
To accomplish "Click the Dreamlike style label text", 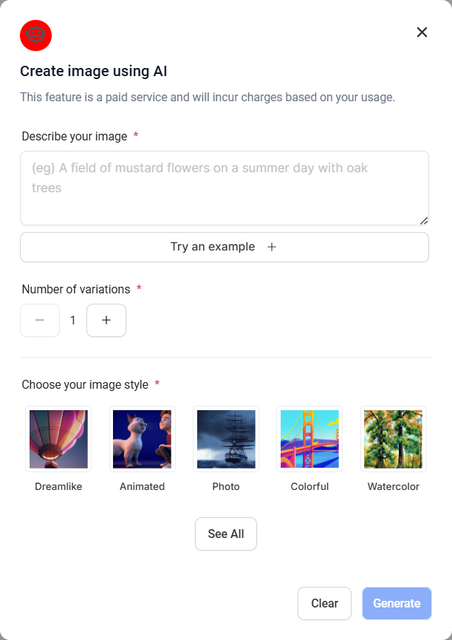I will click(x=58, y=486).
